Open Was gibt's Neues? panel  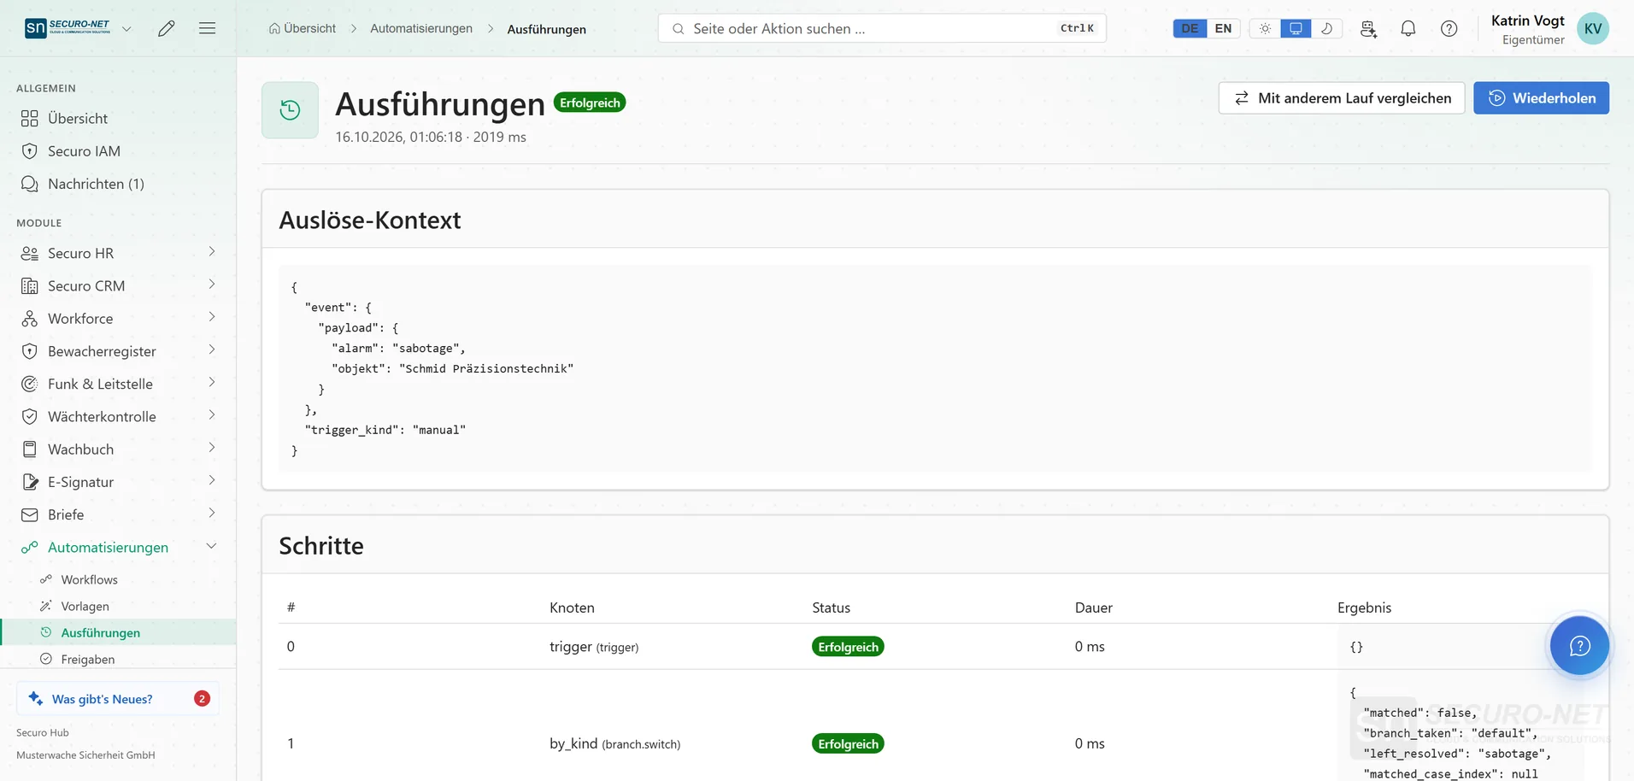pos(118,698)
